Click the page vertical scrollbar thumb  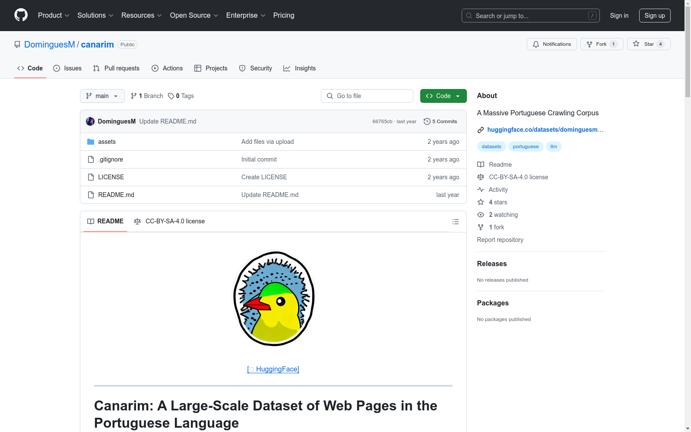688,52
